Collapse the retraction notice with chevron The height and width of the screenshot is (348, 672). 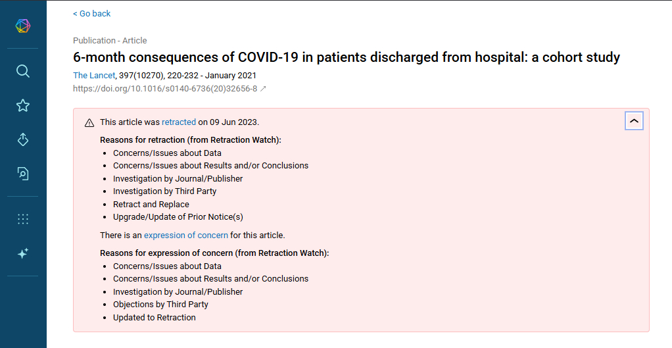[634, 121]
